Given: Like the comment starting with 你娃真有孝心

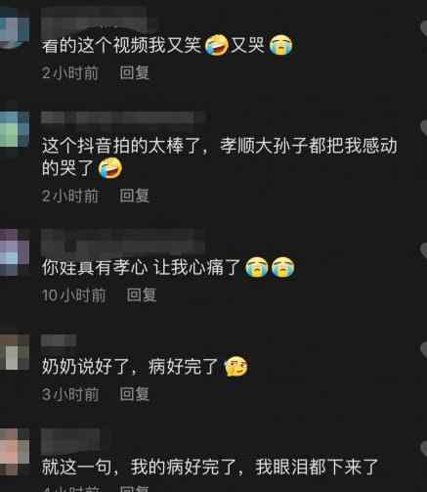Looking at the screenshot, I should click(424, 250).
